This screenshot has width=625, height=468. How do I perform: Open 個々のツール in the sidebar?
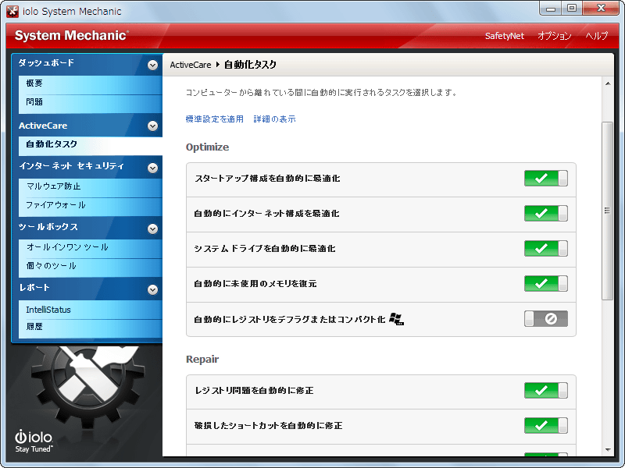91,267
